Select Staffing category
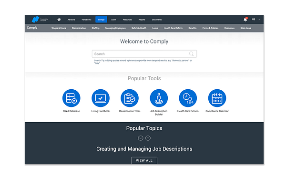Image resolution: width=286 pixels, height=179 pixels. click(96, 28)
